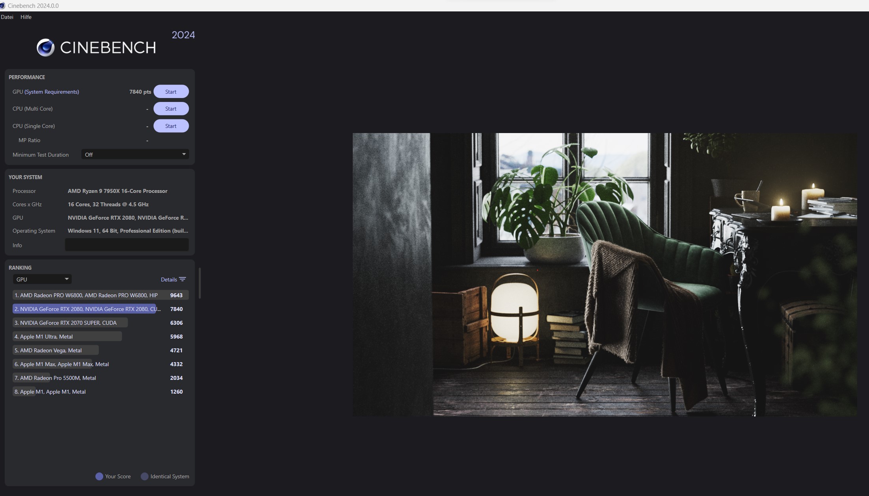Viewport: 869px width, 496px height.
Task: Expand the GPU ranking type dropdown
Action: tap(42, 279)
